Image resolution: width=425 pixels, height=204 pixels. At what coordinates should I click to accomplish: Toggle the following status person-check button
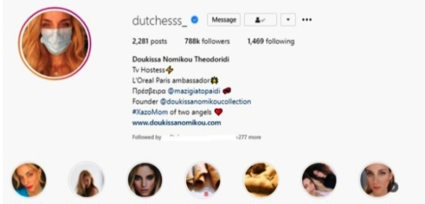pyautogui.click(x=260, y=20)
